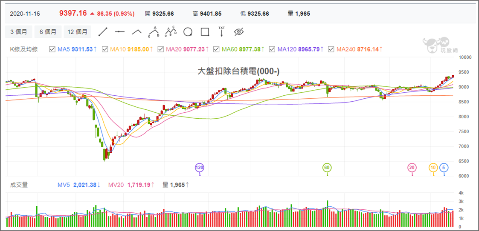The height and width of the screenshot is (231, 479).
Task: Select the circle drawing tool
Action: (188, 32)
